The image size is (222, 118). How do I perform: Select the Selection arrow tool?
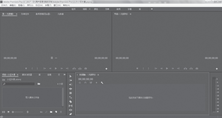point(71,76)
